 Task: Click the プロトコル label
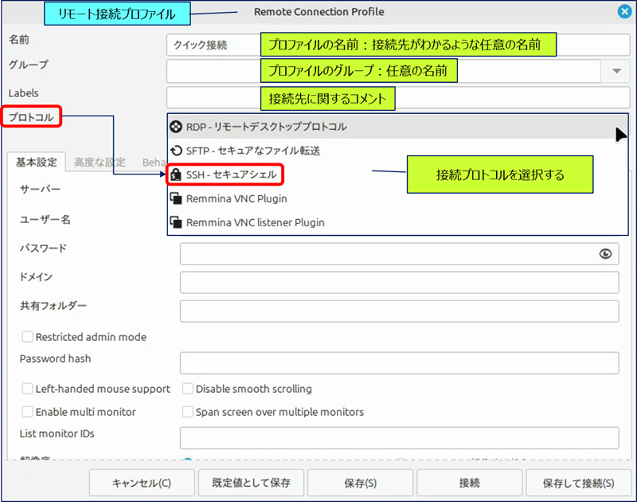pos(31,117)
